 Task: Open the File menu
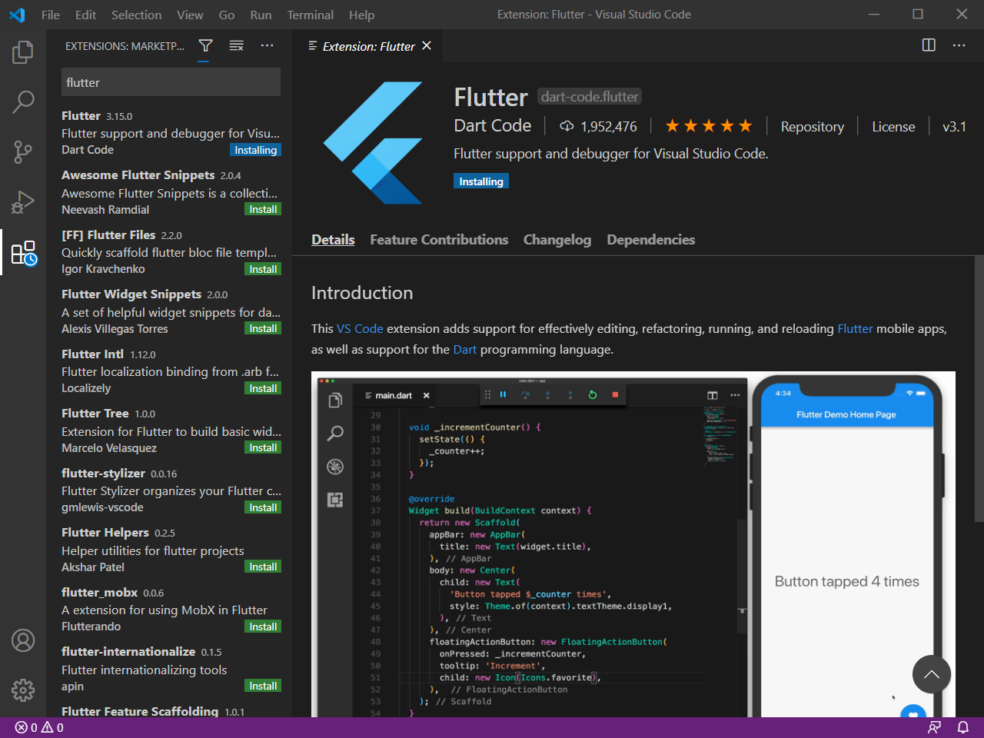51,15
